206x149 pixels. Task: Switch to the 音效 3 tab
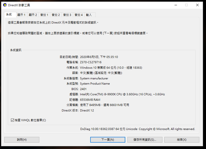click(x=67, y=15)
